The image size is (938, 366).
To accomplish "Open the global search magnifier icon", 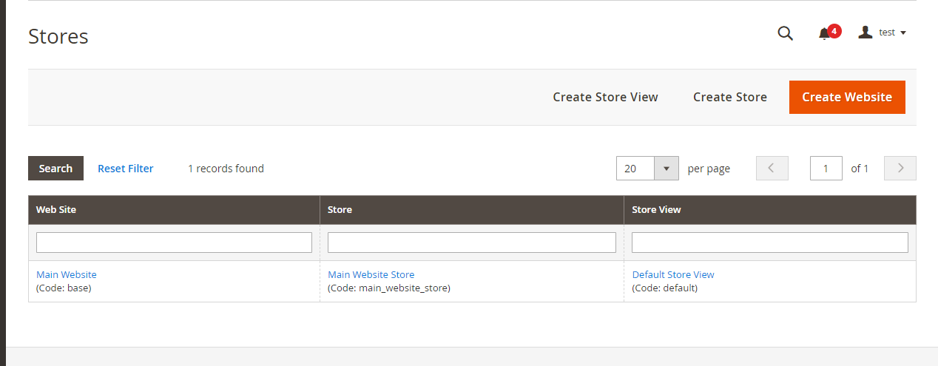I will tap(785, 33).
